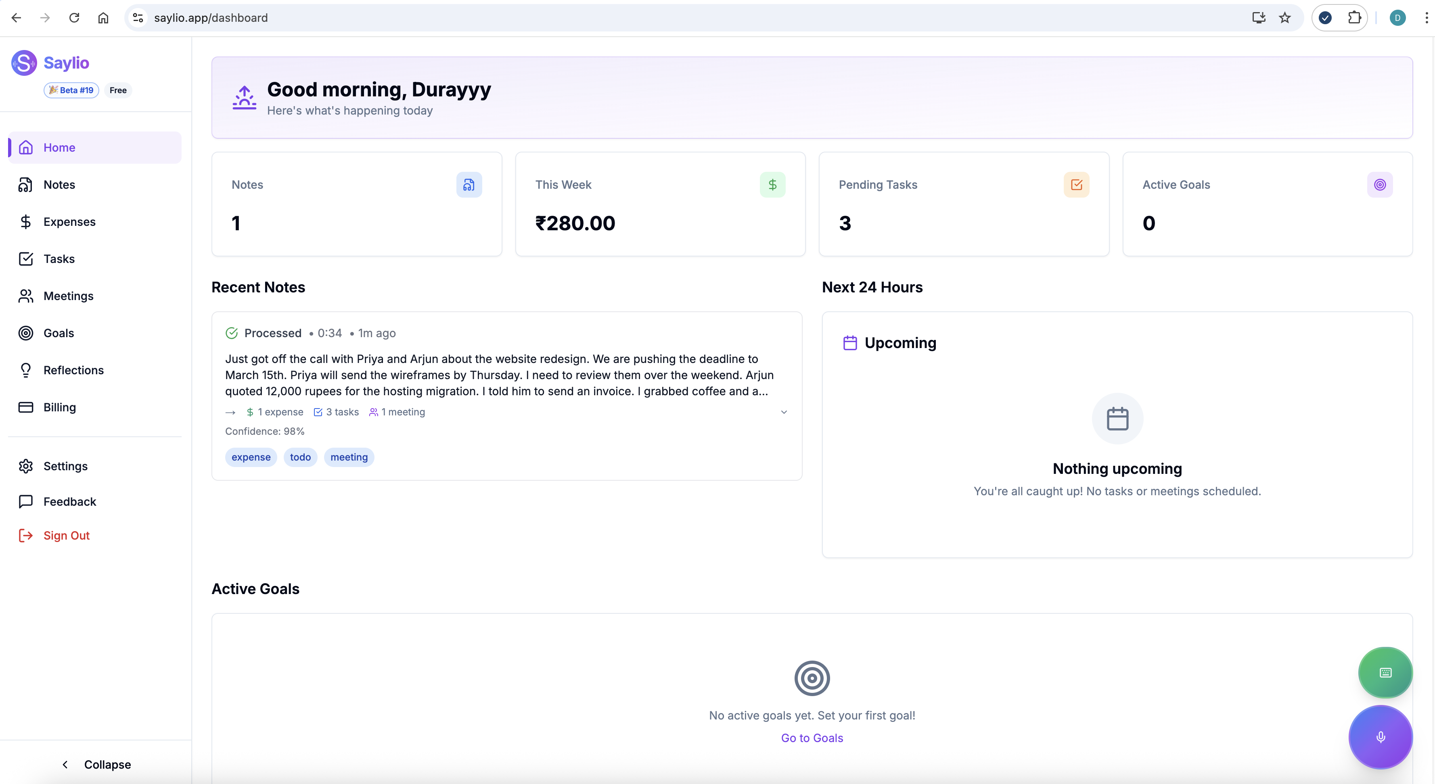Image resolution: width=1435 pixels, height=784 pixels.
Task: Sign out of Saylio
Action: 66,536
